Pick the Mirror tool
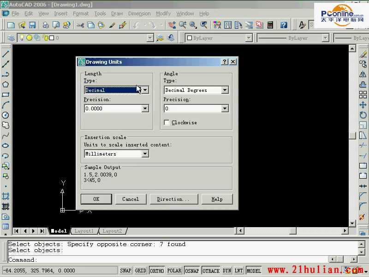 coord(363,74)
